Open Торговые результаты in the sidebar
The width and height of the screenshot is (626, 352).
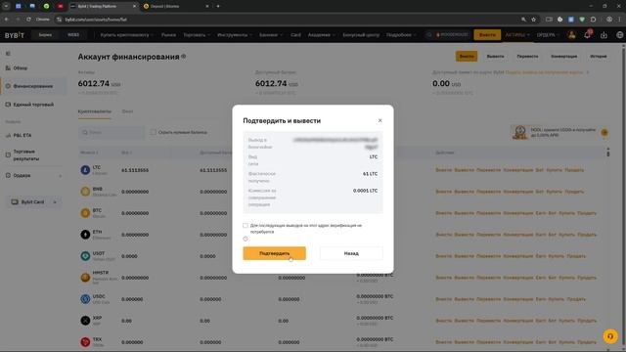coord(22,154)
